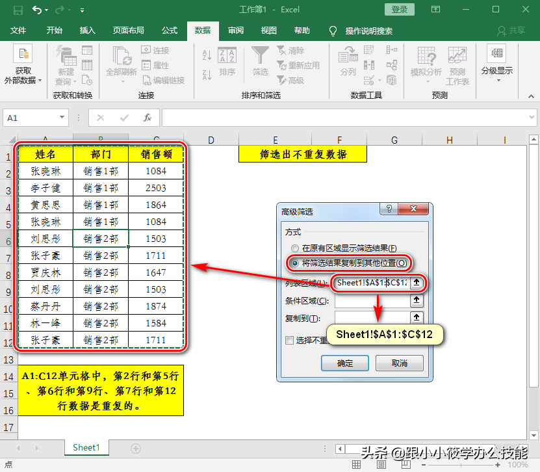The width and height of the screenshot is (540, 472).
Task: Click collapse button beside 条件区域 field
Action: (x=417, y=300)
